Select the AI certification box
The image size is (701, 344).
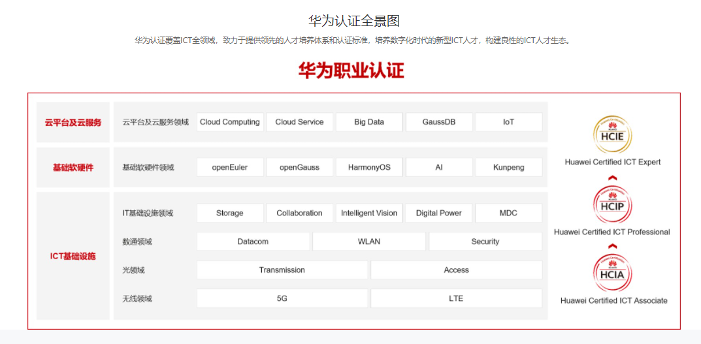click(x=439, y=168)
